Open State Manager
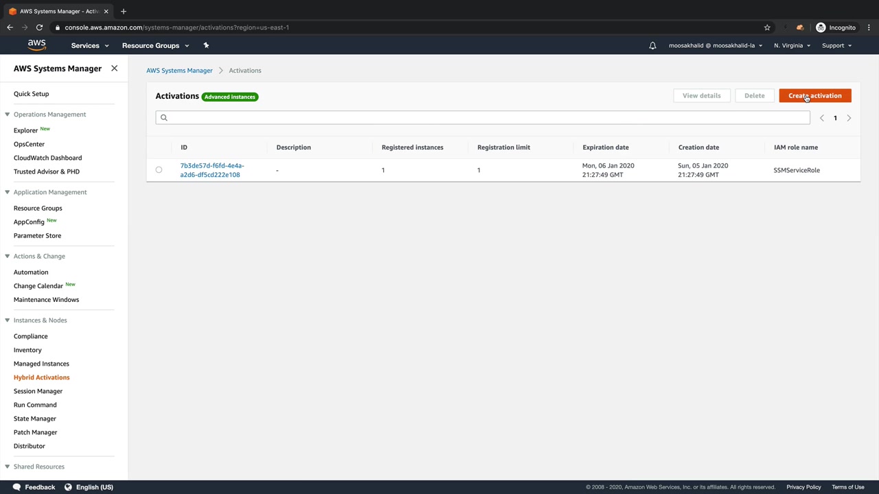Viewport: 879px width, 494px height. point(35,419)
